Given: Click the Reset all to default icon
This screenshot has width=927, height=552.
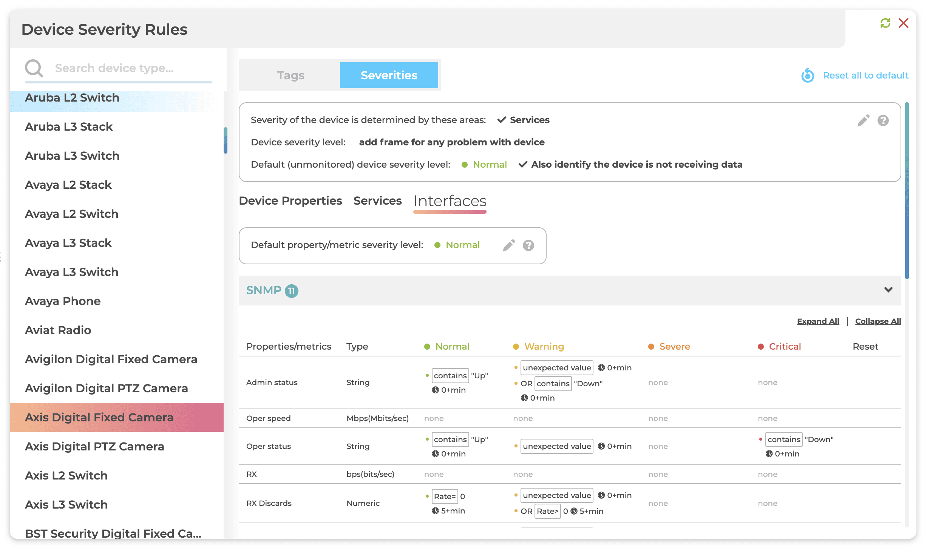Looking at the screenshot, I should pos(808,76).
